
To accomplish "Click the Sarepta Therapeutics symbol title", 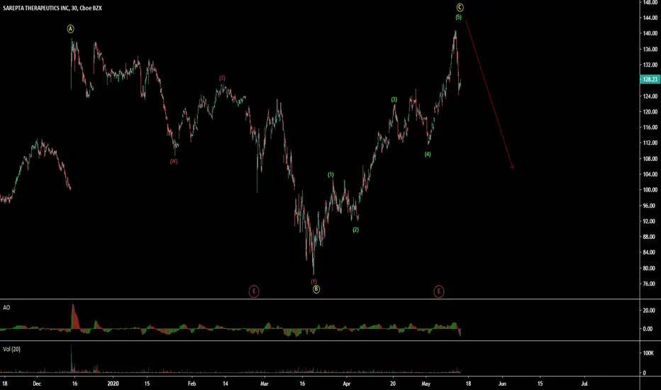I will (x=52, y=8).
